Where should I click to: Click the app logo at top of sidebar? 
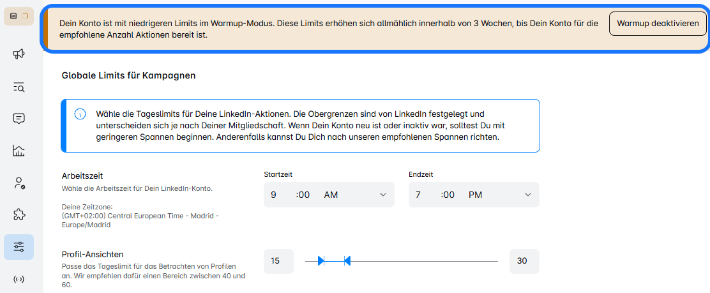[19, 16]
